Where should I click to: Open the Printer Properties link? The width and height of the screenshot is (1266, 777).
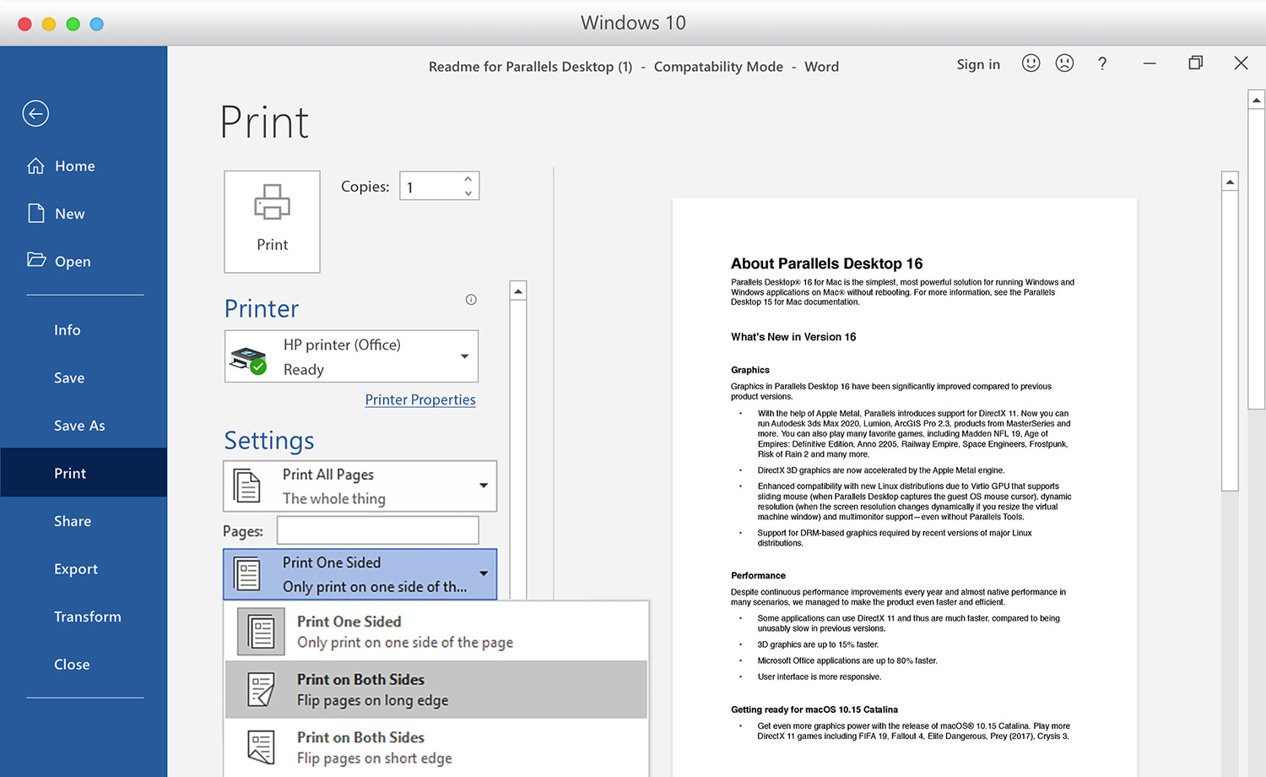(420, 399)
